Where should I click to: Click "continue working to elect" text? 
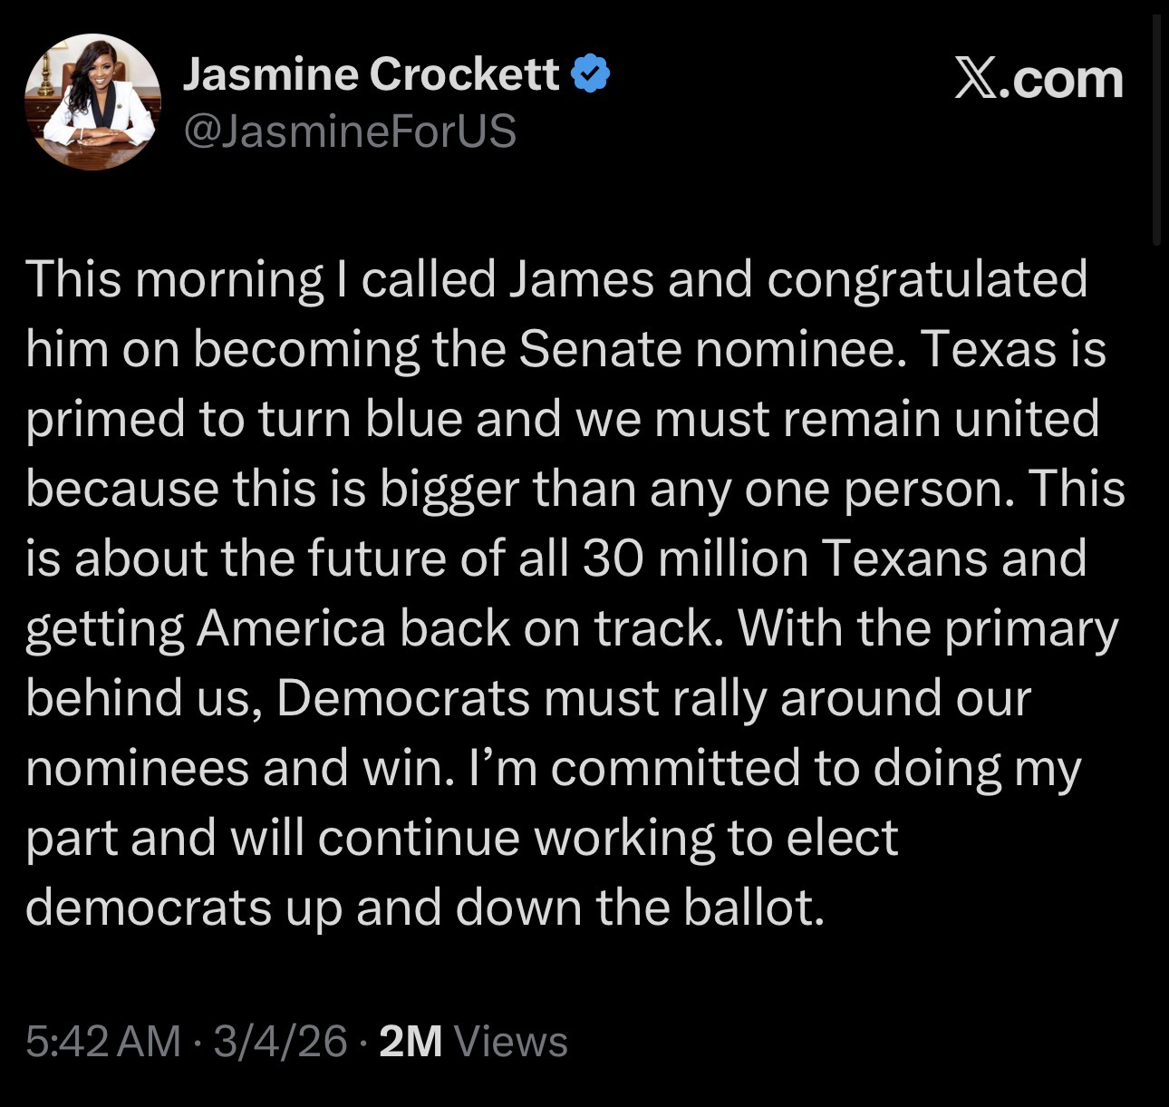pyautogui.click(x=607, y=838)
